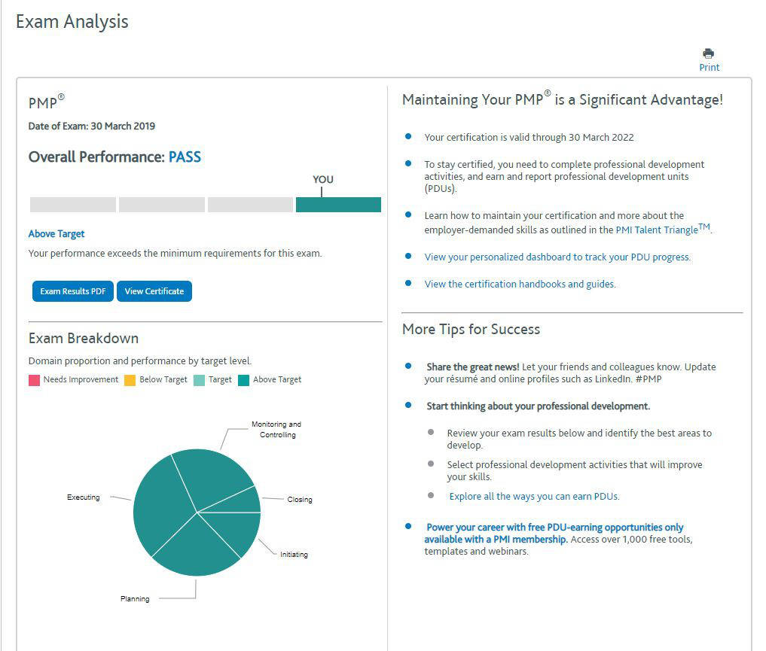Viewport: 766px width, 651px height.
Task: Click the Target light-teal legend swatch
Action: [199, 380]
